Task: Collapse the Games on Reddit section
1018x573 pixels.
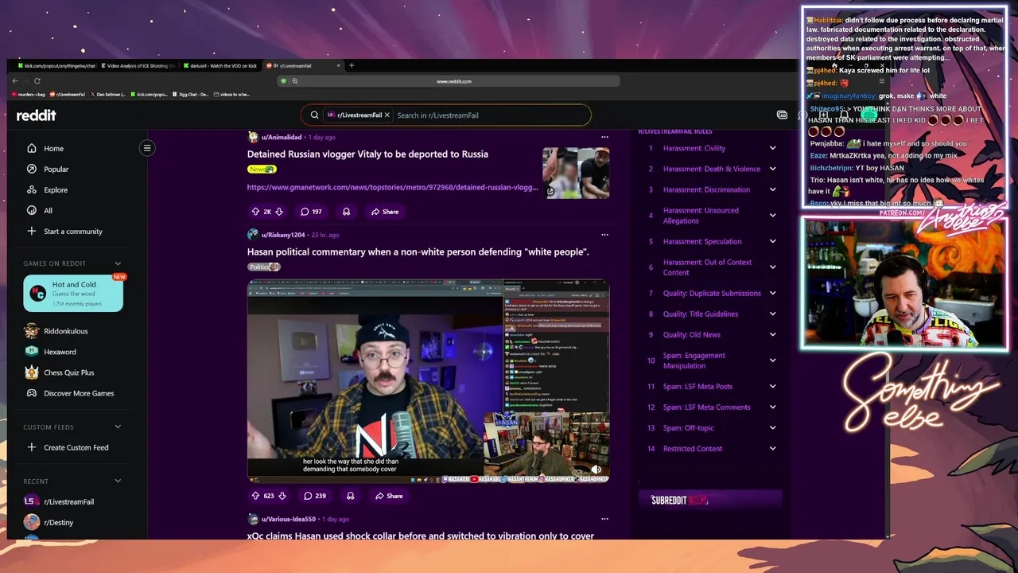Action: point(118,263)
